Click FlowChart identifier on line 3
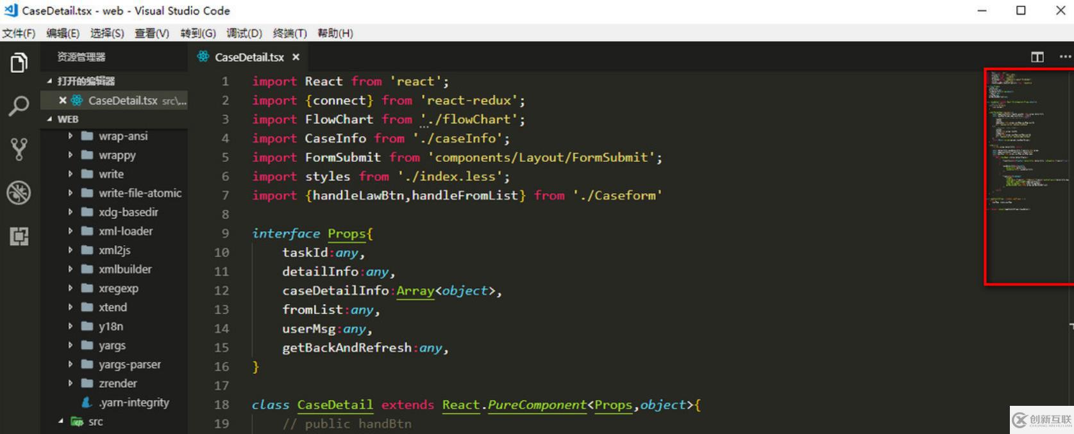 tap(339, 120)
